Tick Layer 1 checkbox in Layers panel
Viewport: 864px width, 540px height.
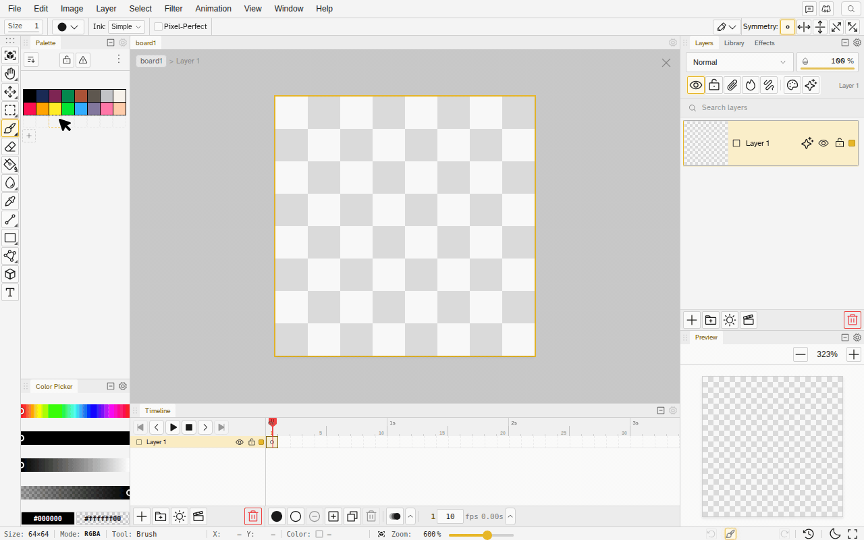click(x=737, y=143)
